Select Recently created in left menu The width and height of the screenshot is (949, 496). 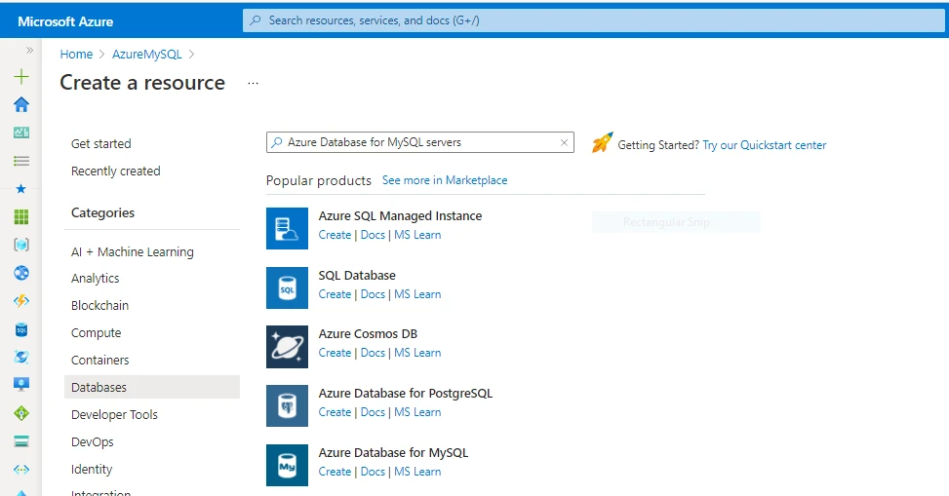tap(116, 172)
